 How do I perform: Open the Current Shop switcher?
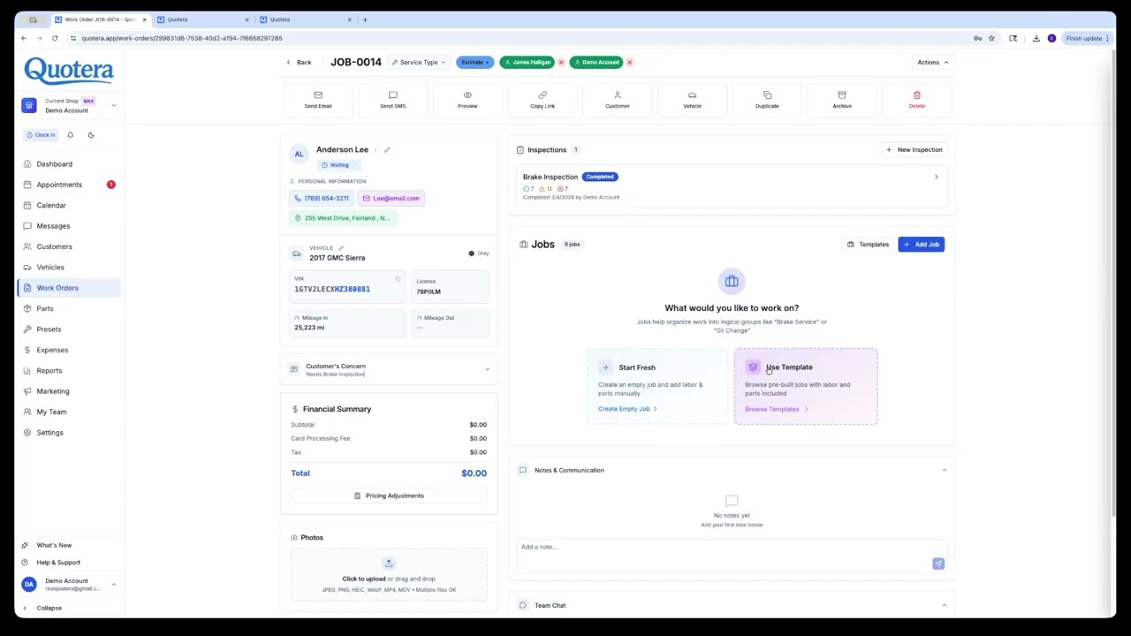(70, 105)
